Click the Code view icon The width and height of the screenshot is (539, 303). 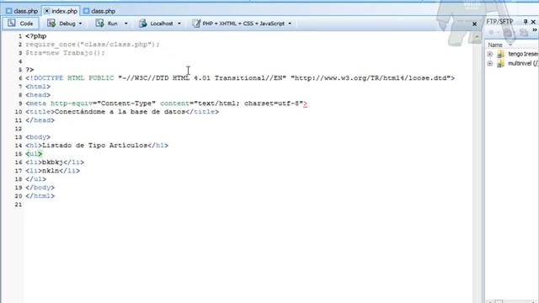tap(11, 23)
